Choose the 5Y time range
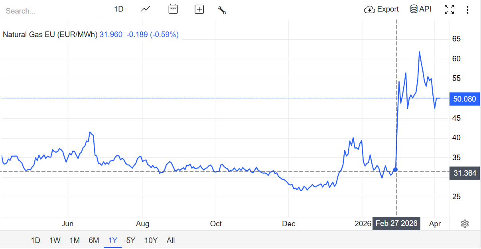The image size is (481, 249). click(130, 240)
